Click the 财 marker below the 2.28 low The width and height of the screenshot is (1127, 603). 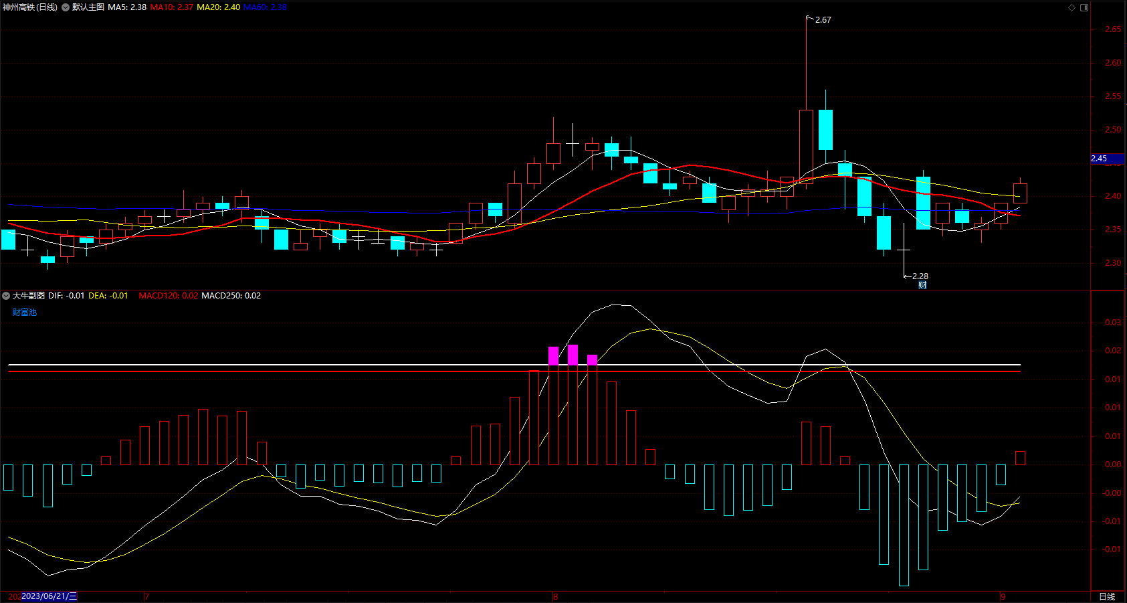click(x=922, y=285)
